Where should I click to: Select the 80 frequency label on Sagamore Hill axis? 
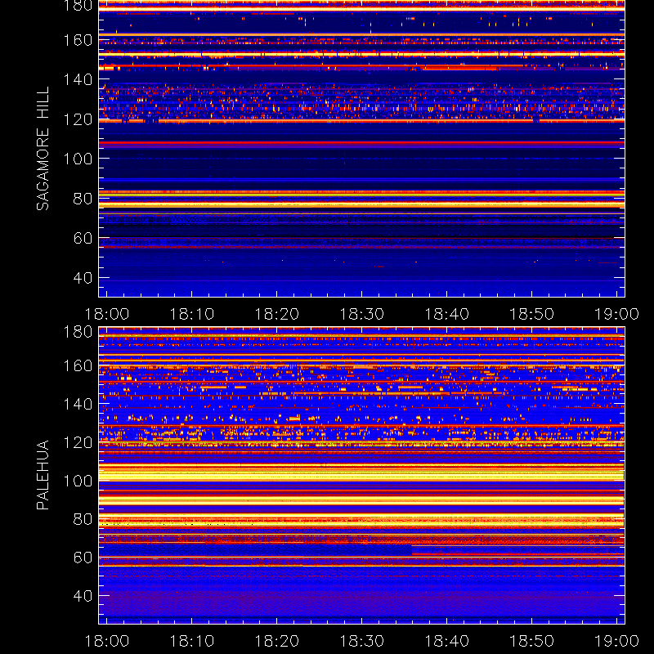[x=83, y=199]
